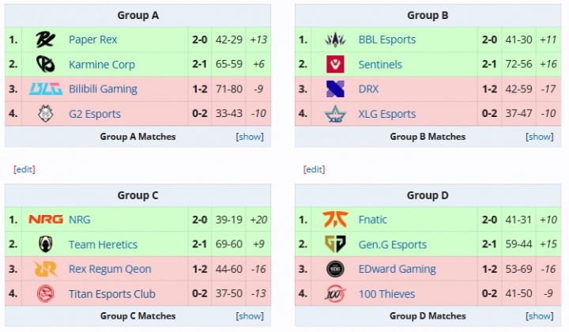The image size is (569, 332).
Task: Open the edit link above Group C
Action: point(24,169)
